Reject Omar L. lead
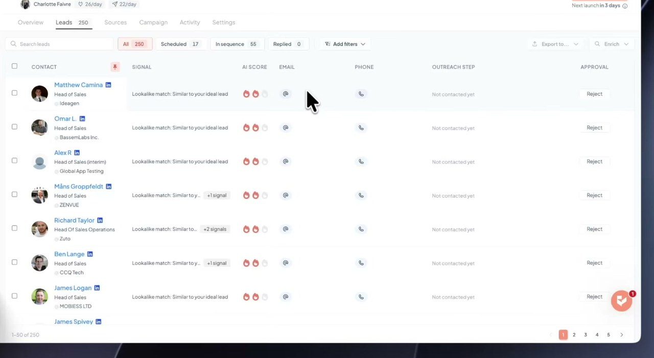Image resolution: width=654 pixels, height=358 pixels. [594, 127]
